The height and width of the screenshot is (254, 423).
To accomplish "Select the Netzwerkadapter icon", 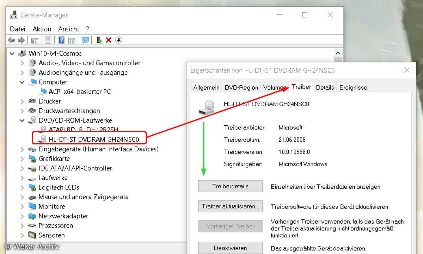I will click(x=32, y=216).
